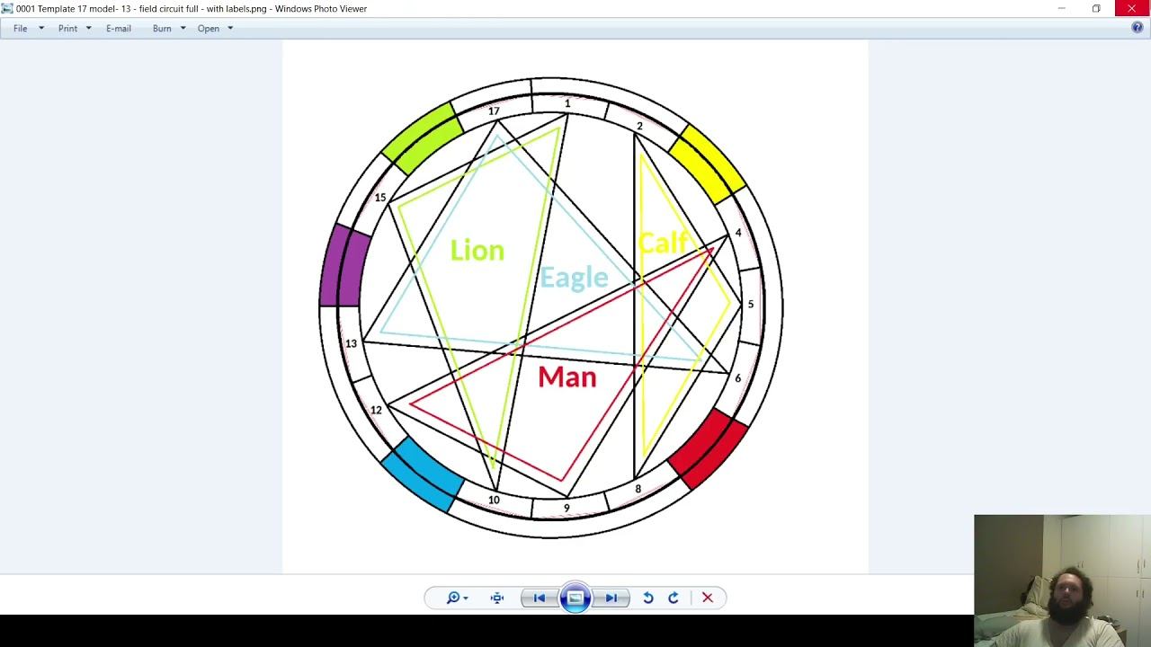Click the number 6 on the wheel
1151x647 pixels.
tap(738, 378)
